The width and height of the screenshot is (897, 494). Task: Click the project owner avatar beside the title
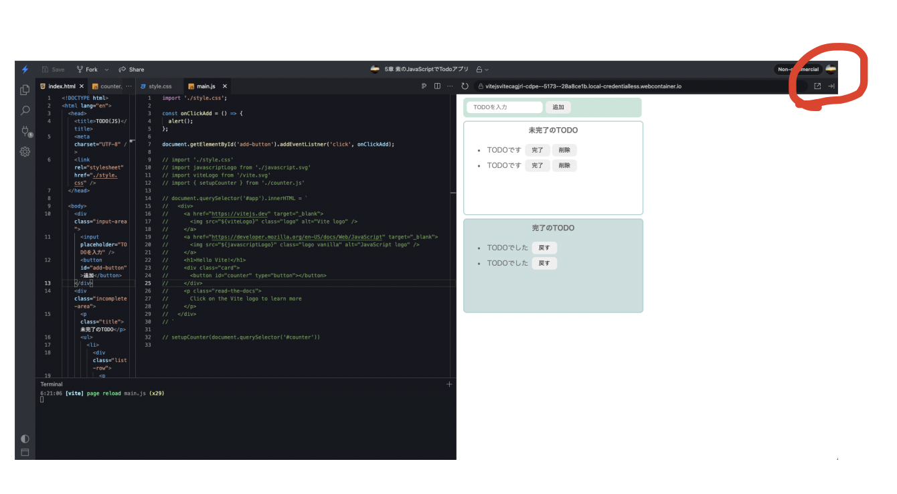click(x=375, y=69)
